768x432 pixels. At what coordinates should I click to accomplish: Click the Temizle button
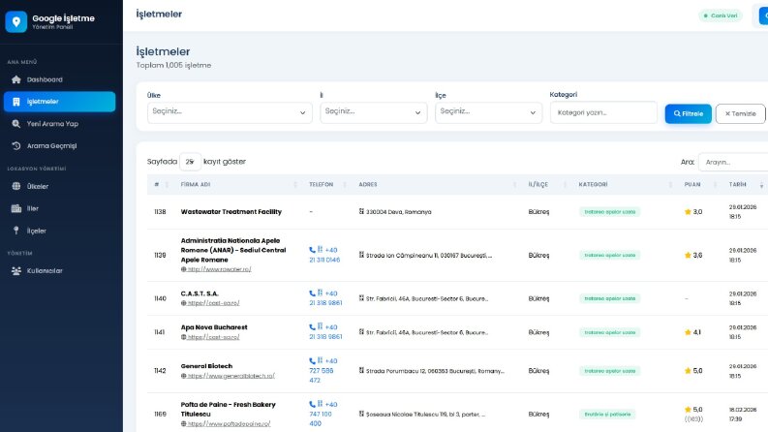[740, 113]
